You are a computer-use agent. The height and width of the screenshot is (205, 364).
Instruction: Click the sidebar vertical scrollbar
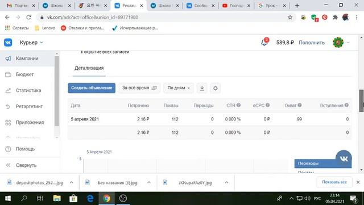pos(57,91)
